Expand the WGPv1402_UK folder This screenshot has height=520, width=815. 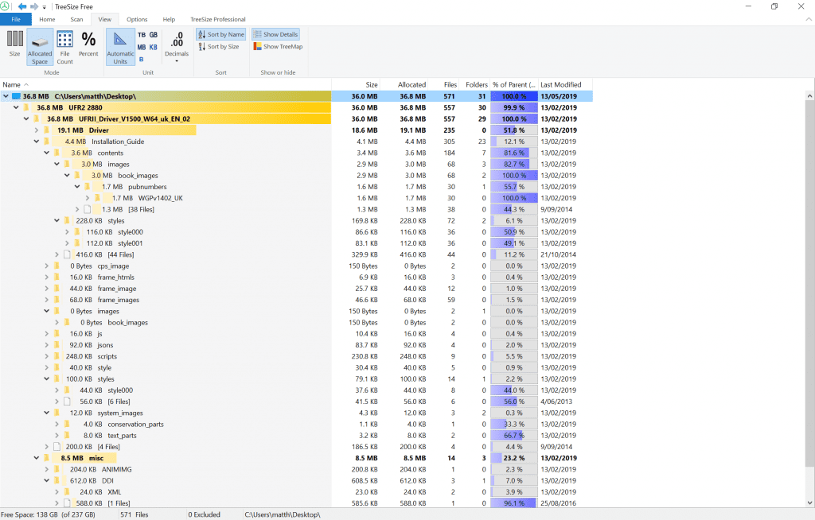click(x=88, y=198)
